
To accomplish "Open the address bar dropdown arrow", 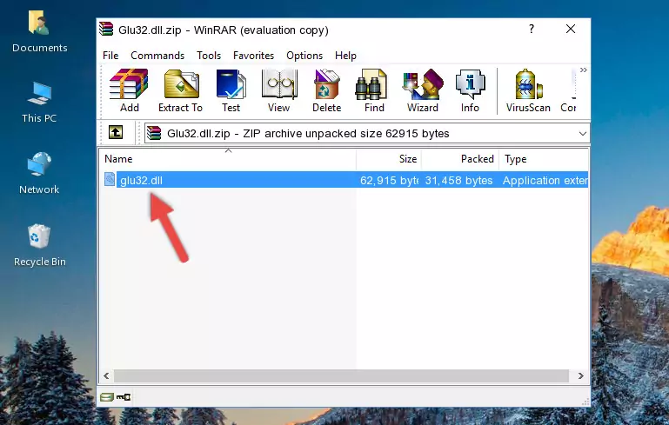I will pos(582,134).
